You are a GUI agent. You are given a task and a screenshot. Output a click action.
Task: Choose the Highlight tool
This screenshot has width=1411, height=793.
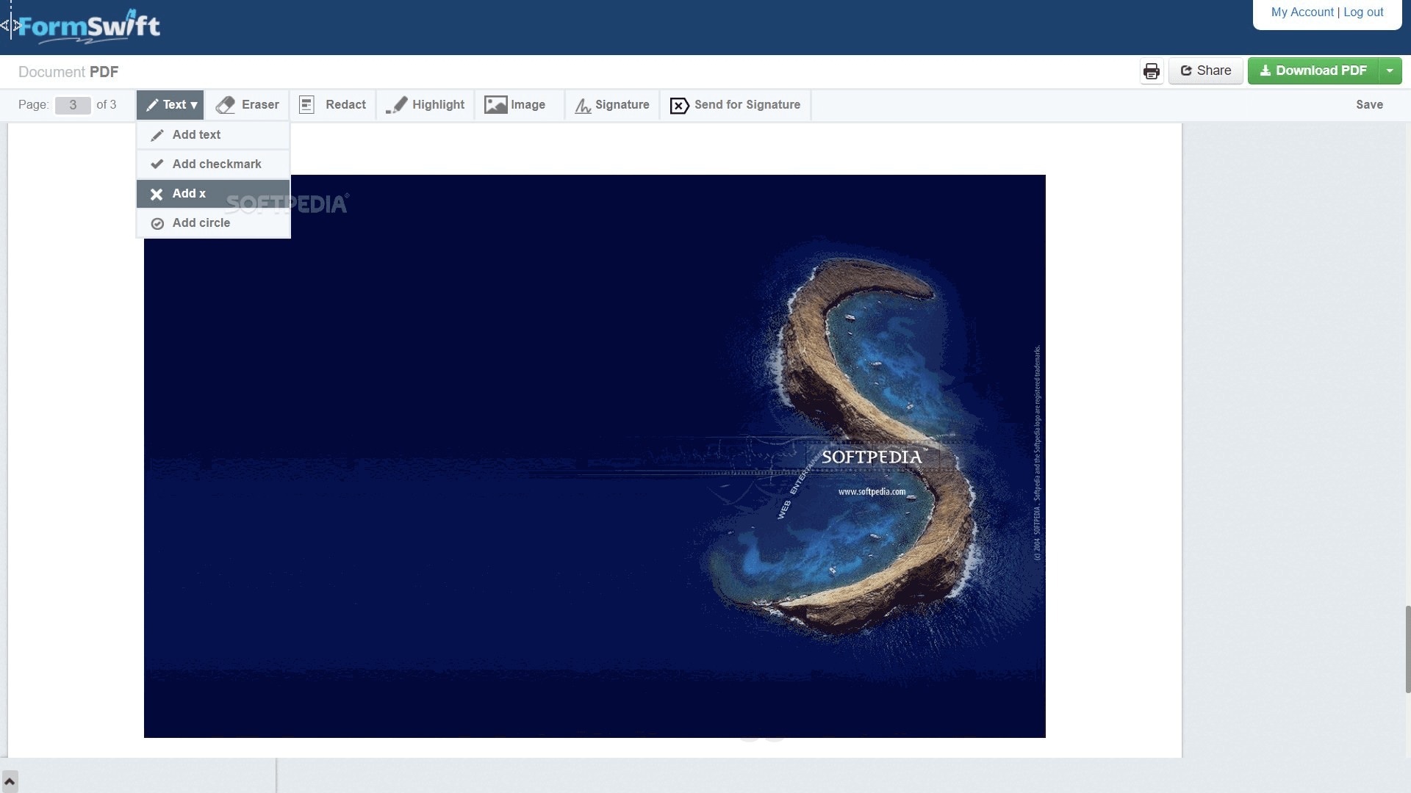pyautogui.click(x=425, y=104)
